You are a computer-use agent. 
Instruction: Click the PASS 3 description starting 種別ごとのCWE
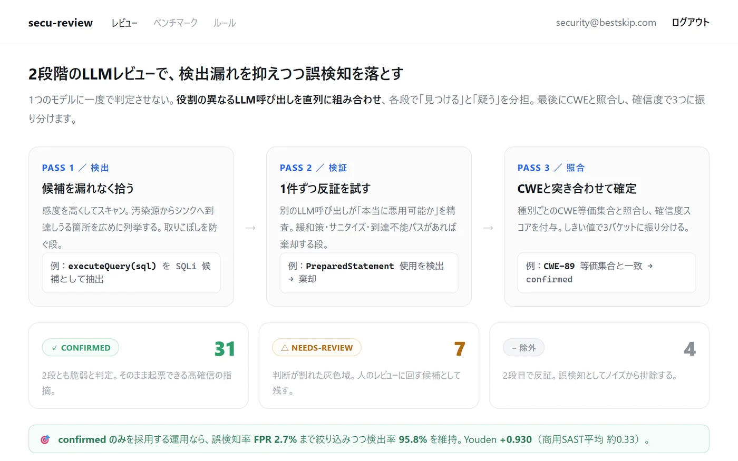605,219
